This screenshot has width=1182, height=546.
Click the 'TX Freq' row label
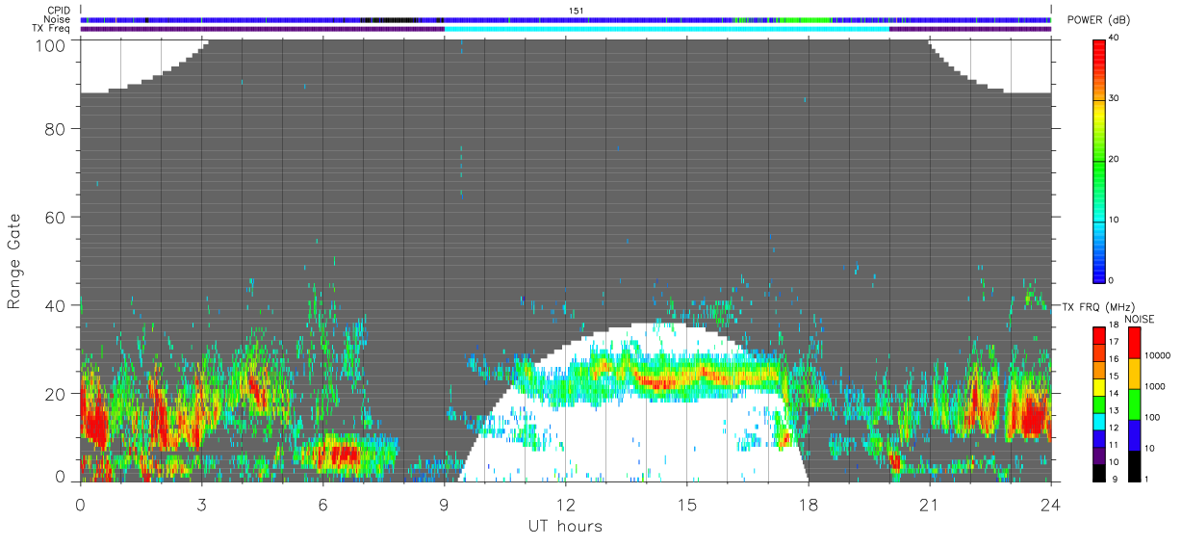point(52,28)
